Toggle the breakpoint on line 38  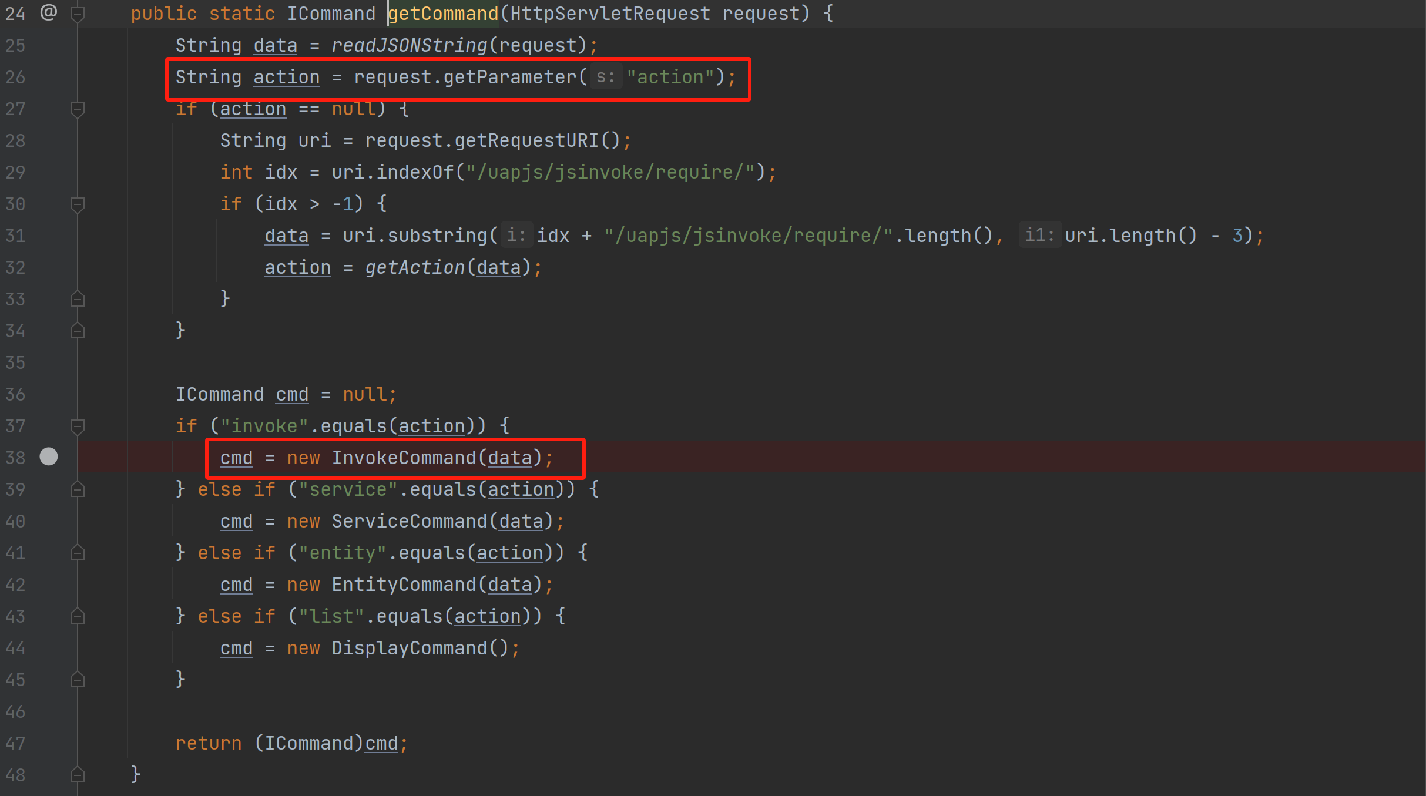click(49, 456)
